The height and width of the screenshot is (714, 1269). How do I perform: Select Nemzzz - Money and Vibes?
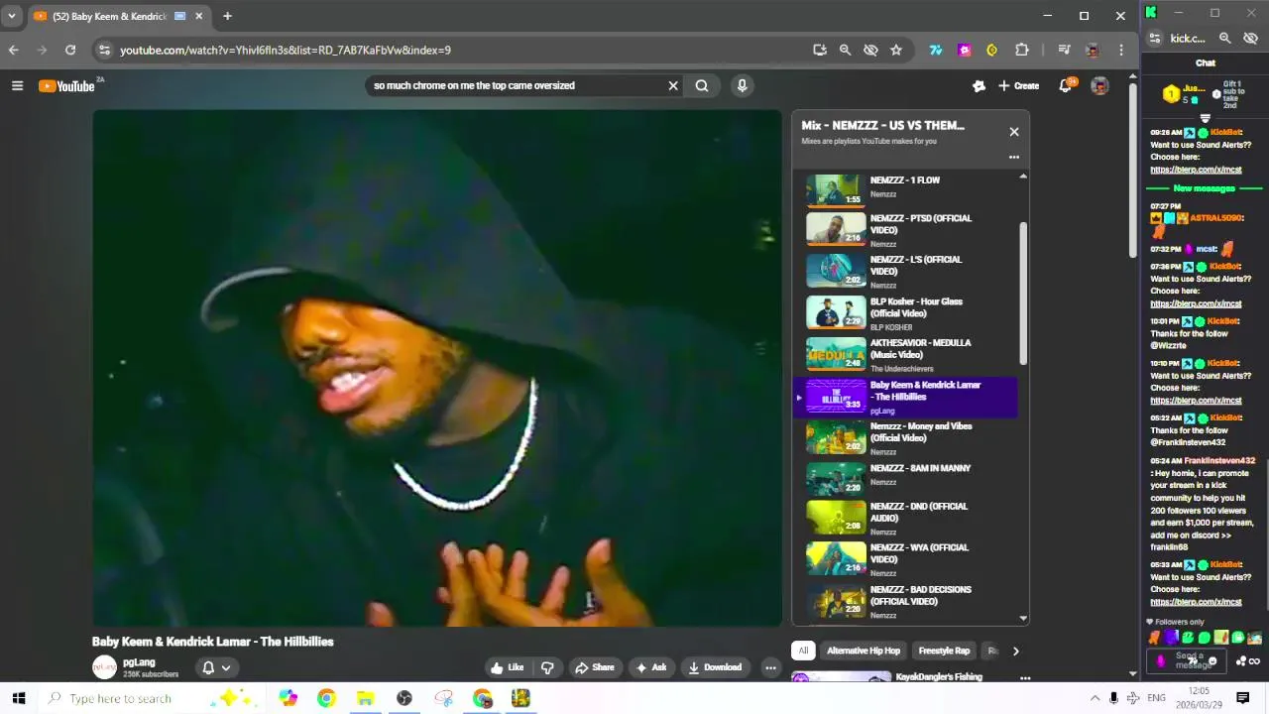click(905, 437)
